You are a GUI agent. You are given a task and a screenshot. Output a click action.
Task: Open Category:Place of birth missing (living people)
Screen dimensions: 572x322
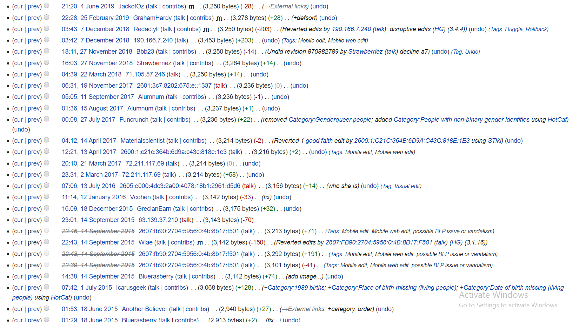[394, 288]
